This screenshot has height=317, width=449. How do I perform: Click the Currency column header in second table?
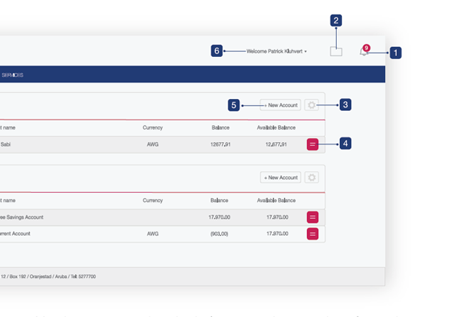(153, 200)
